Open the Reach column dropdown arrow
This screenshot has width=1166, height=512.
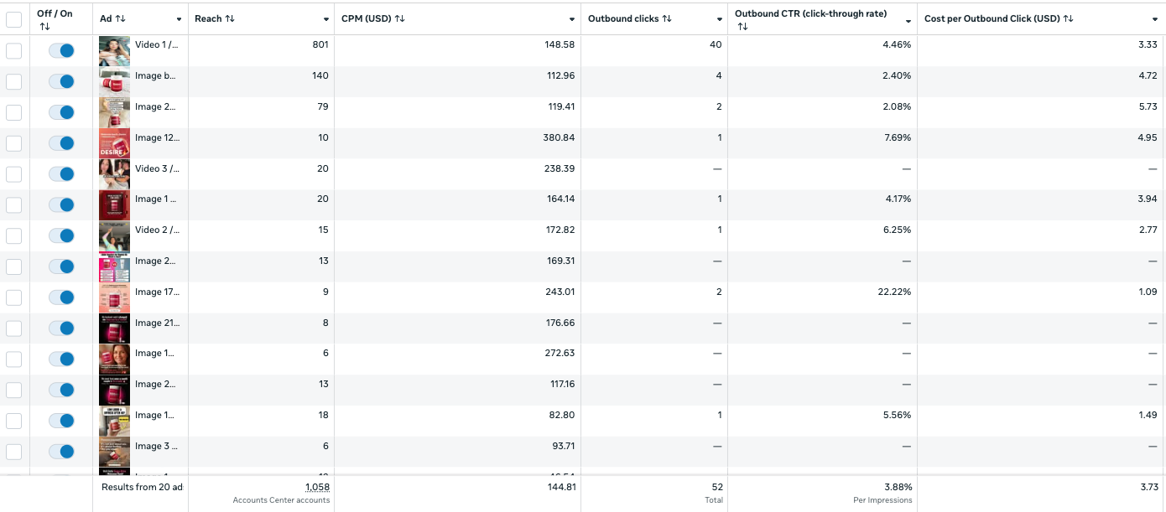pos(326,20)
